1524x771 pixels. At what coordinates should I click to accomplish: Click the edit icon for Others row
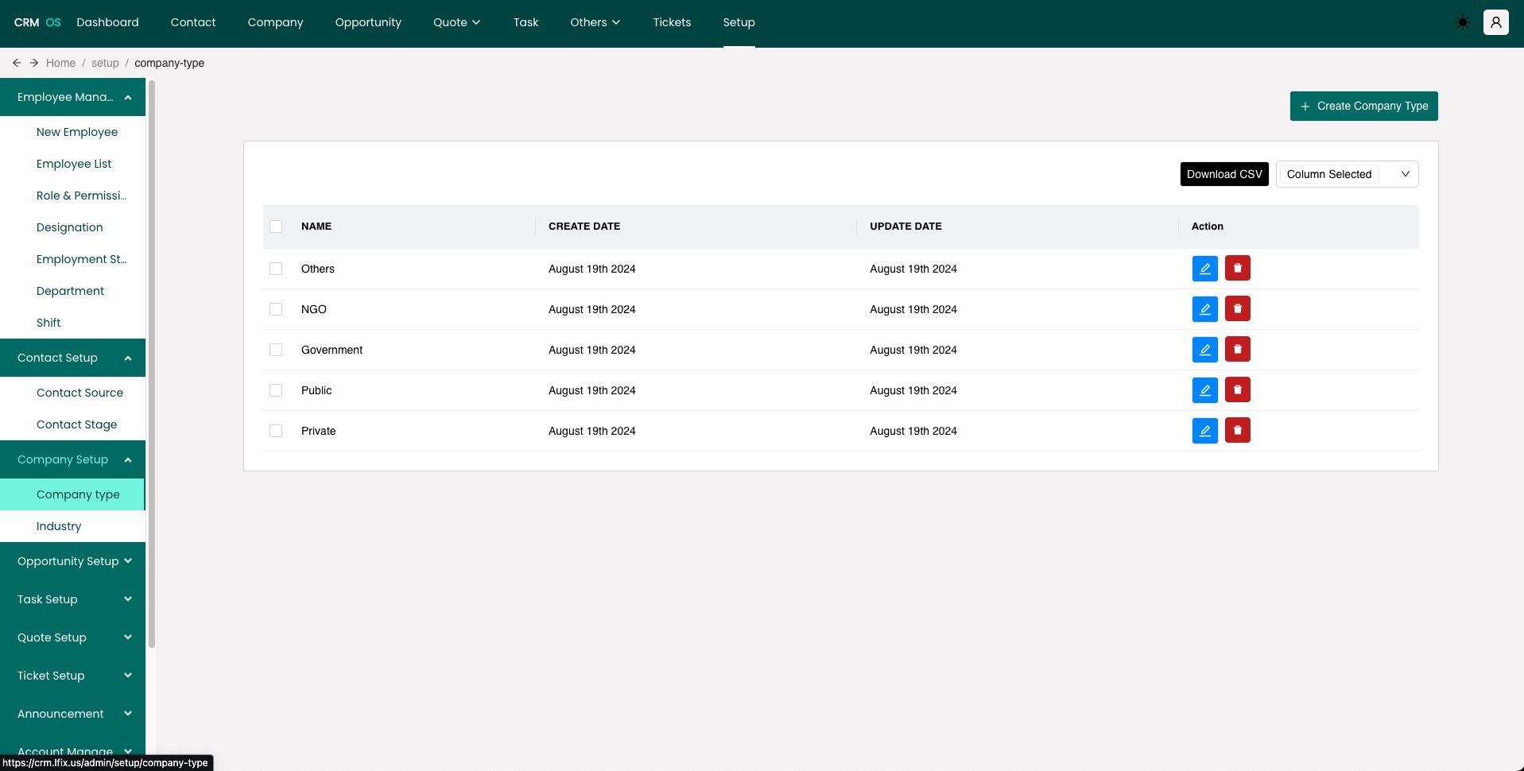point(1204,269)
